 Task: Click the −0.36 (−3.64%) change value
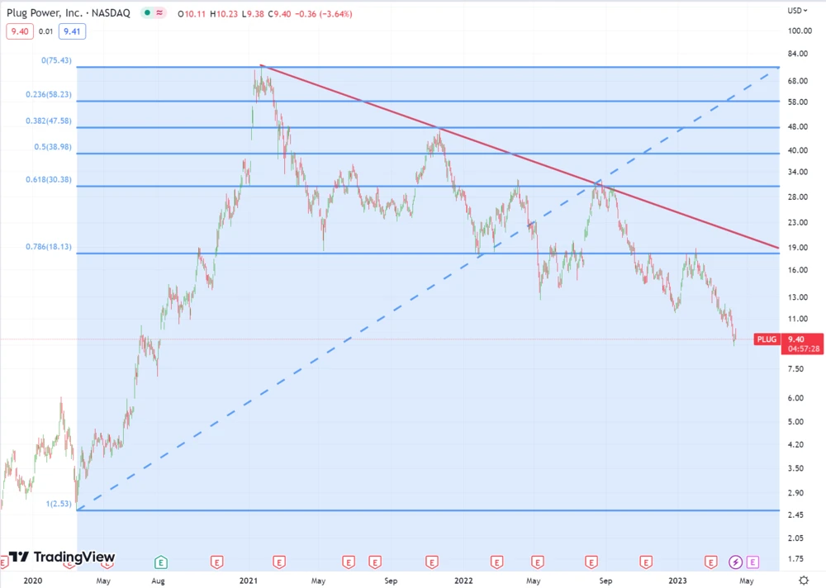click(x=324, y=14)
